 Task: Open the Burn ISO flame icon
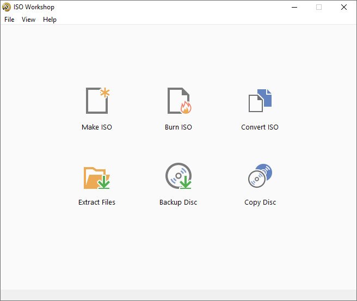click(x=178, y=101)
